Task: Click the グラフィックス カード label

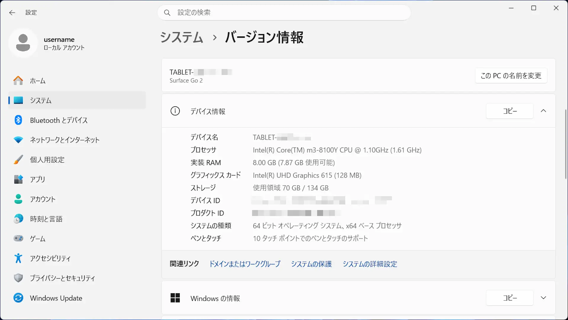Action: 216,175
